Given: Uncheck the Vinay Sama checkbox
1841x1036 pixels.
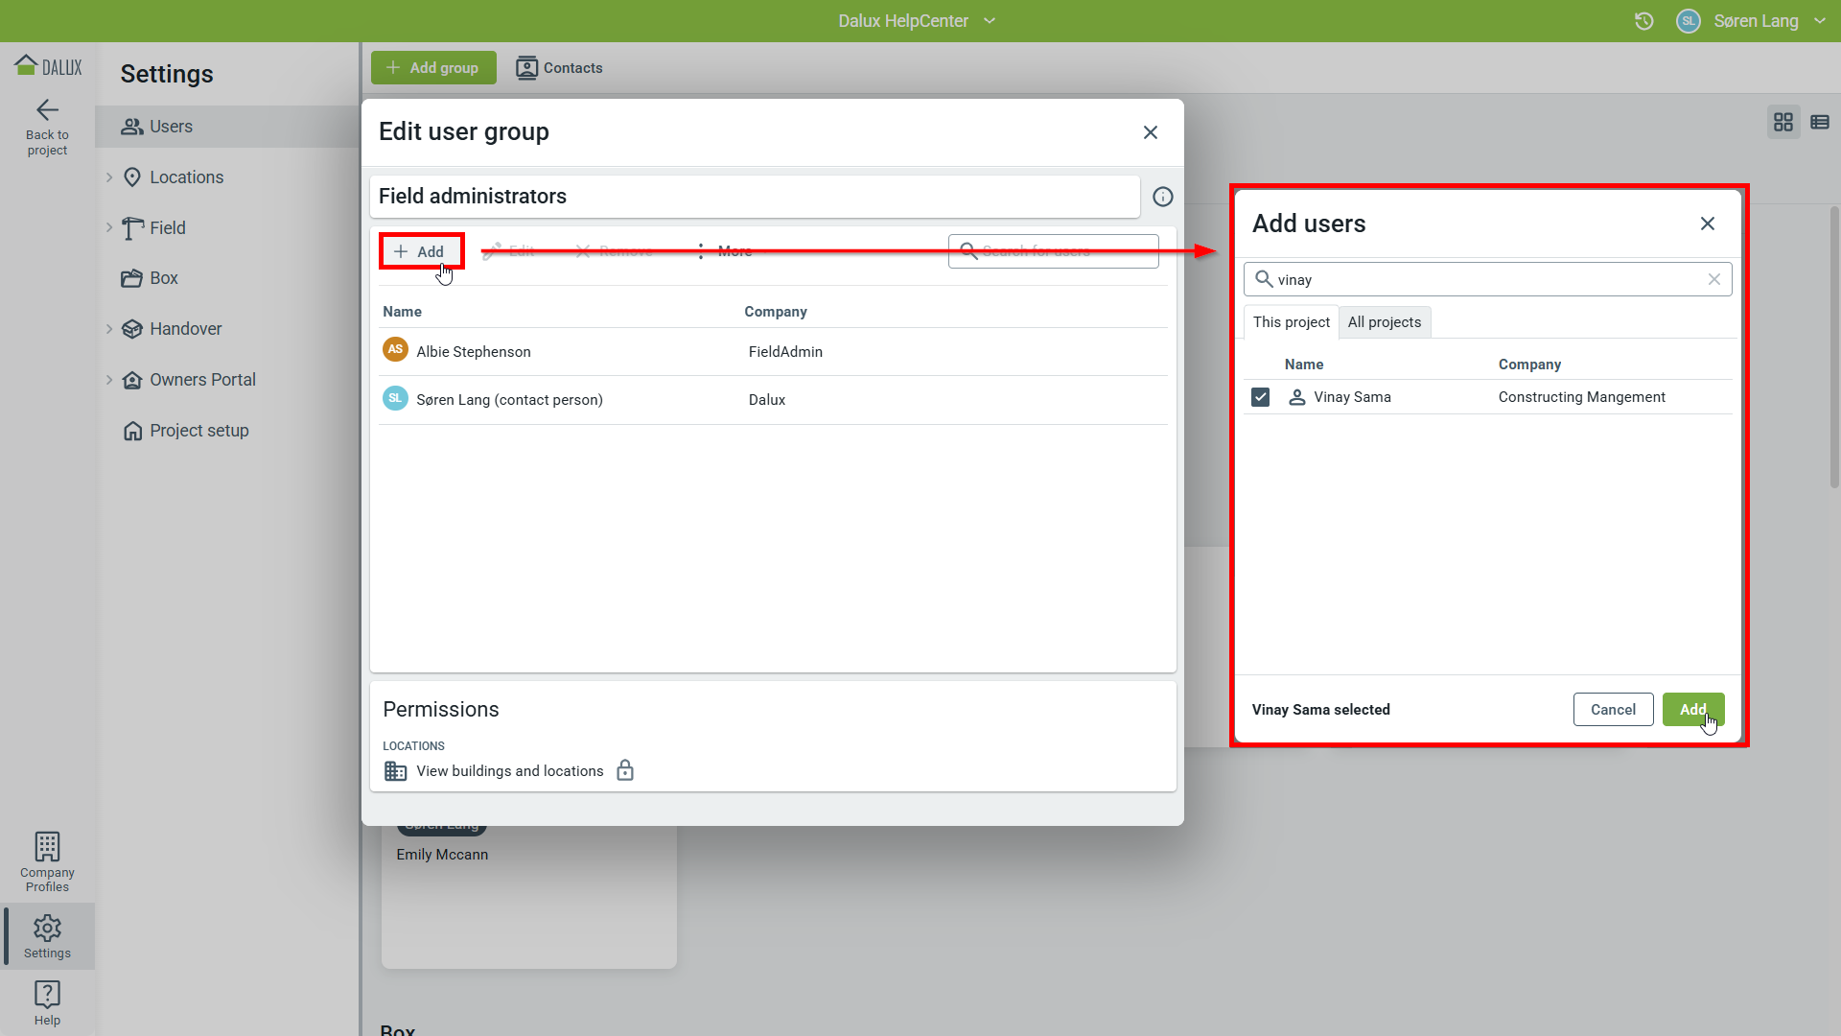Looking at the screenshot, I should [x=1260, y=397].
